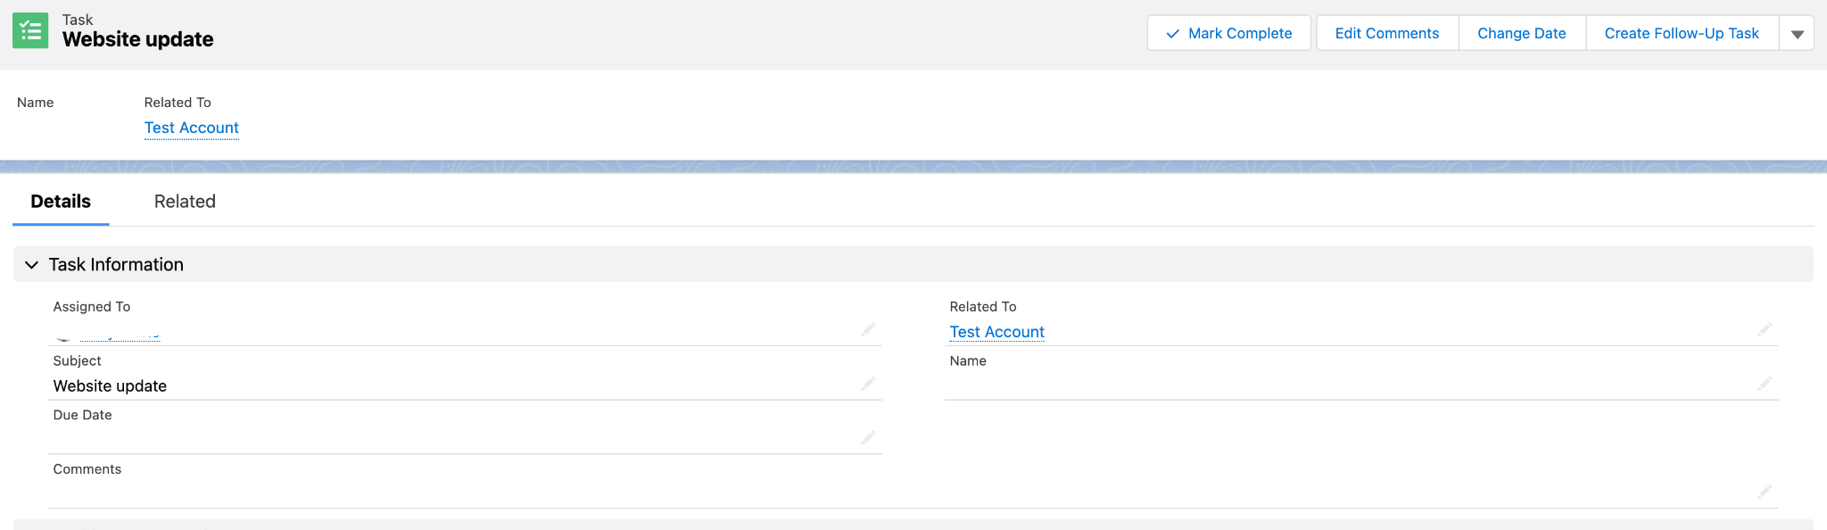This screenshot has height=530, width=1827.
Task: Click the Subject field label
Action: point(77,360)
